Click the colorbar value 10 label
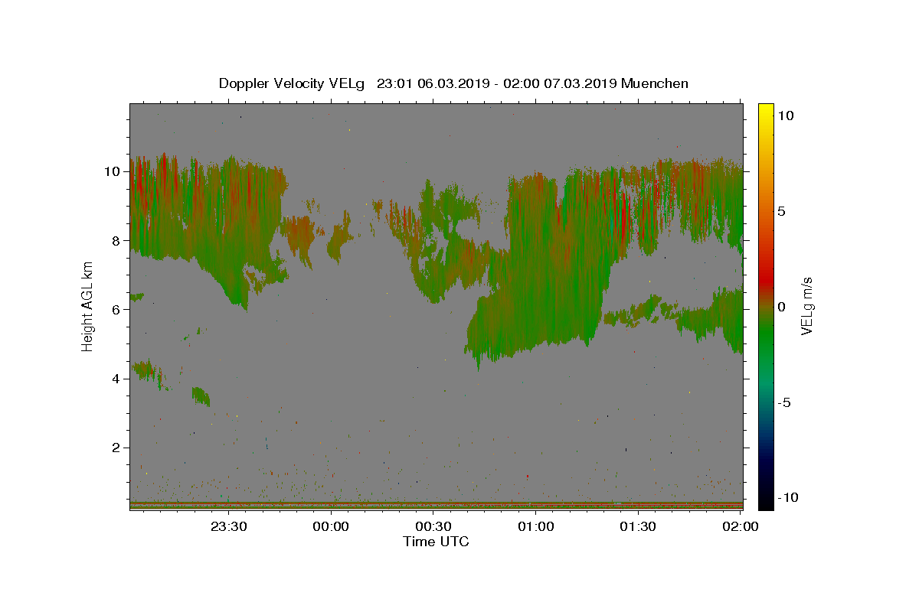Viewport: 919px width, 612px height. (x=785, y=115)
